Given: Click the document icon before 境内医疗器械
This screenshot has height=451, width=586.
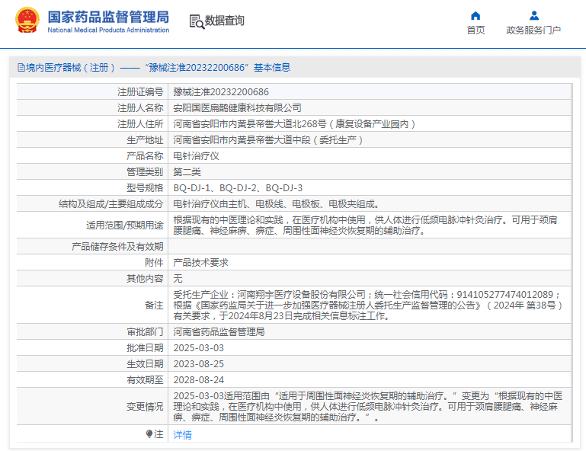Looking at the screenshot, I should (x=21, y=68).
